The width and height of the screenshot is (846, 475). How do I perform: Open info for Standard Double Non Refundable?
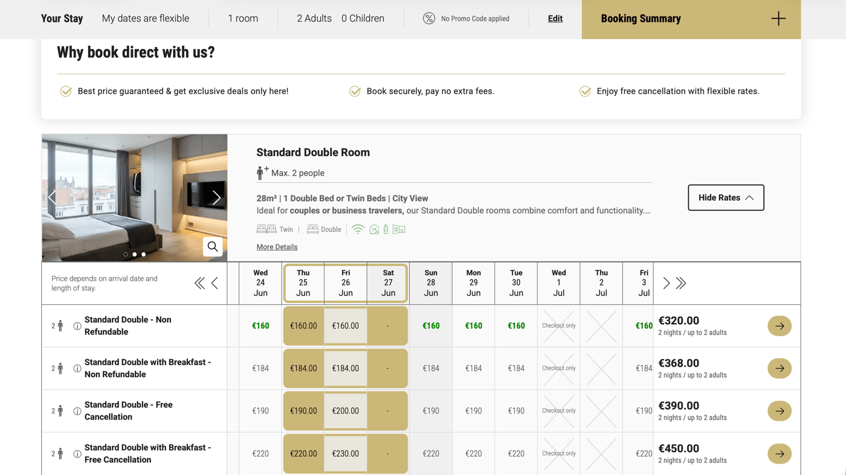click(77, 326)
